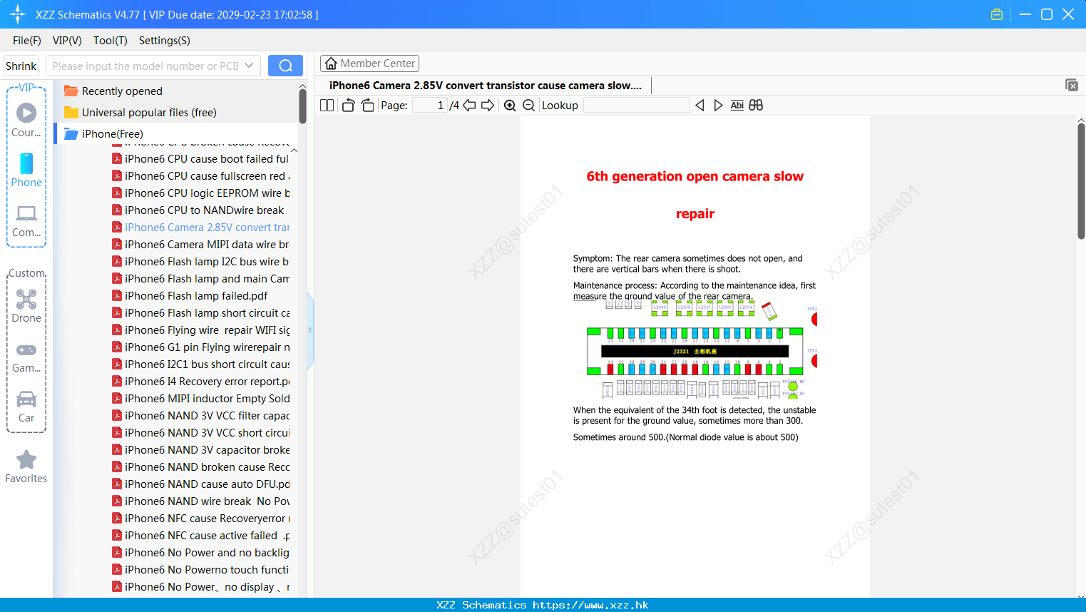Click the Lookup text field
Image resolution: width=1086 pixels, height=612 pixels.
(636, 105)
